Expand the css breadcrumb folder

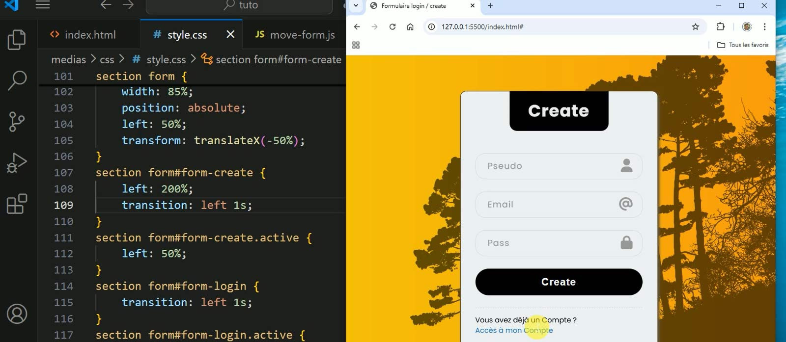point(107,60)
